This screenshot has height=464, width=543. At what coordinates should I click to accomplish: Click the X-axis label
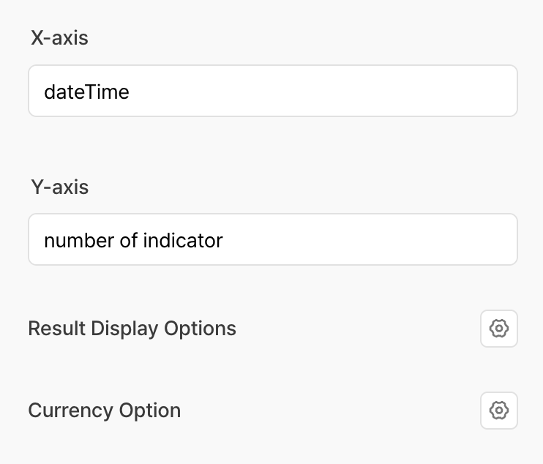click(59, 38)
